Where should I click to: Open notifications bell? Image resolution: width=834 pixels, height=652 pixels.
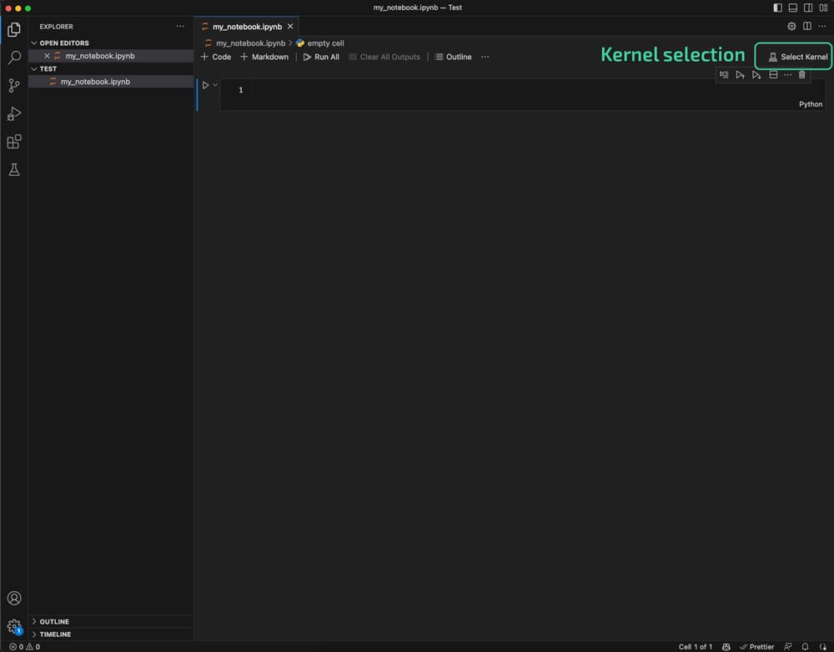[806, 647]
